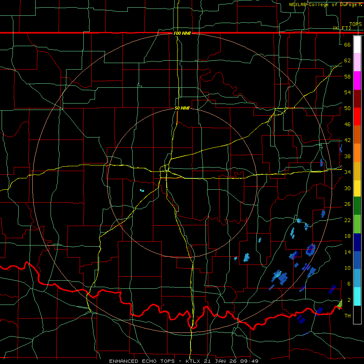Select the 38 value on the legend

(x=347, y=156)
